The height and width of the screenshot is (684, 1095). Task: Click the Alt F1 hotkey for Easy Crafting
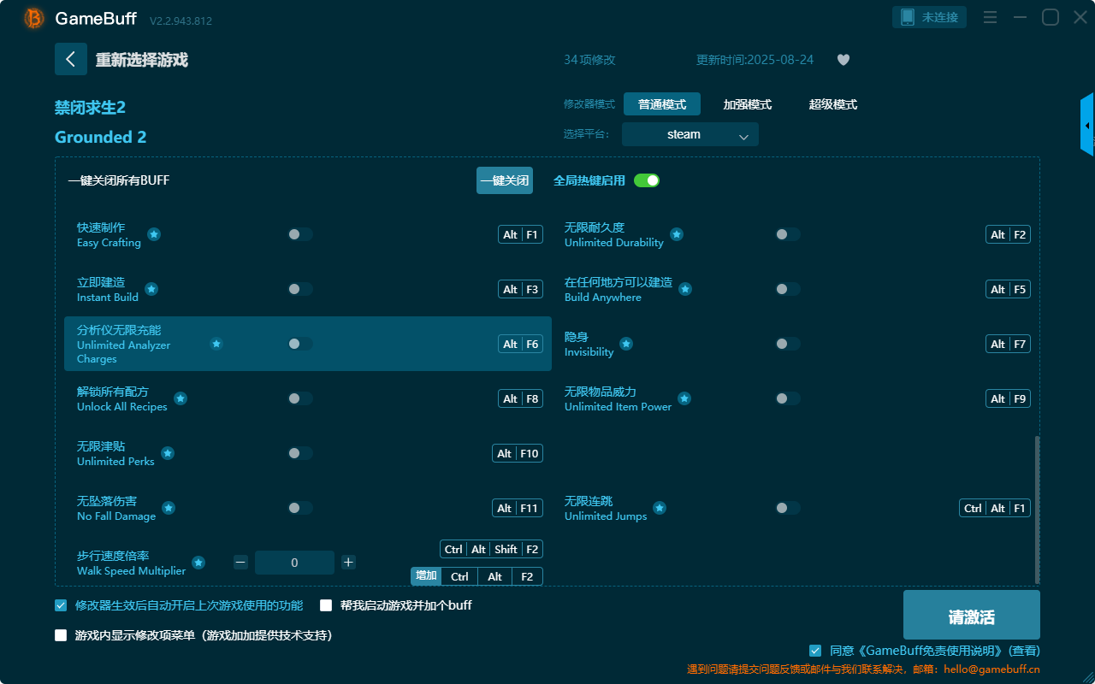pyautogui.click(x=521, y=234)
